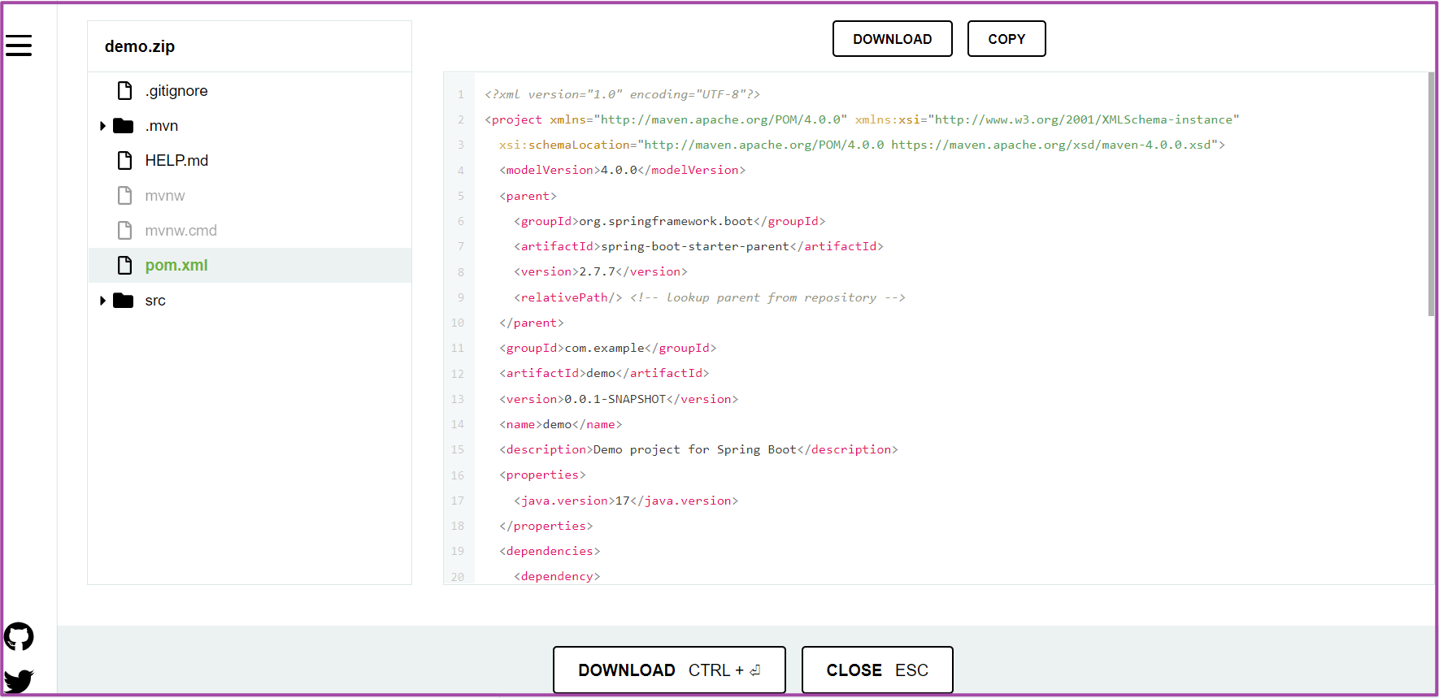
Task: Click the xml version declaration line
Action: pyautogui.click(x=622, y=94)
